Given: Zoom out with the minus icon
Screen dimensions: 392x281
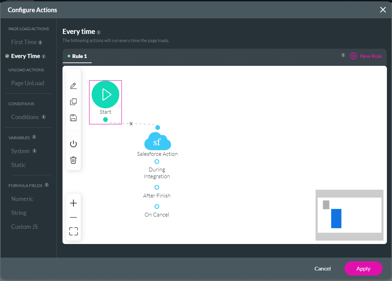Looking at the screenshot, I should (73, 217).
